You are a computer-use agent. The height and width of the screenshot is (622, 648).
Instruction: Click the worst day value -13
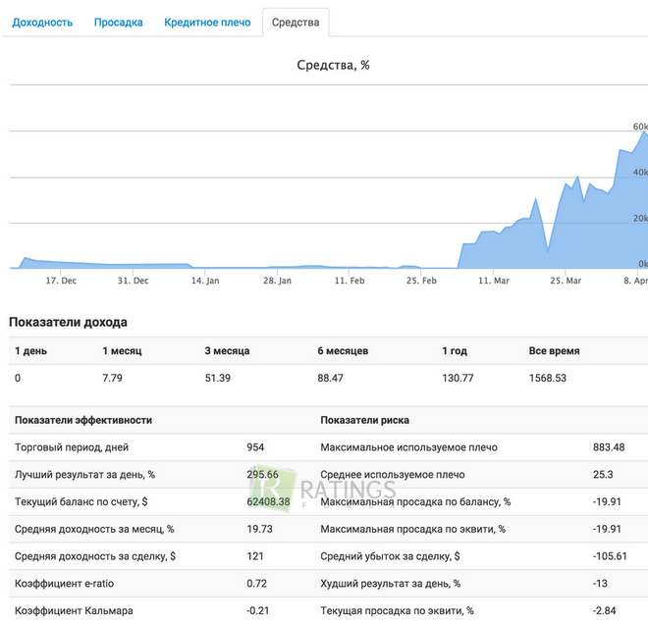[x=601, y=584]
